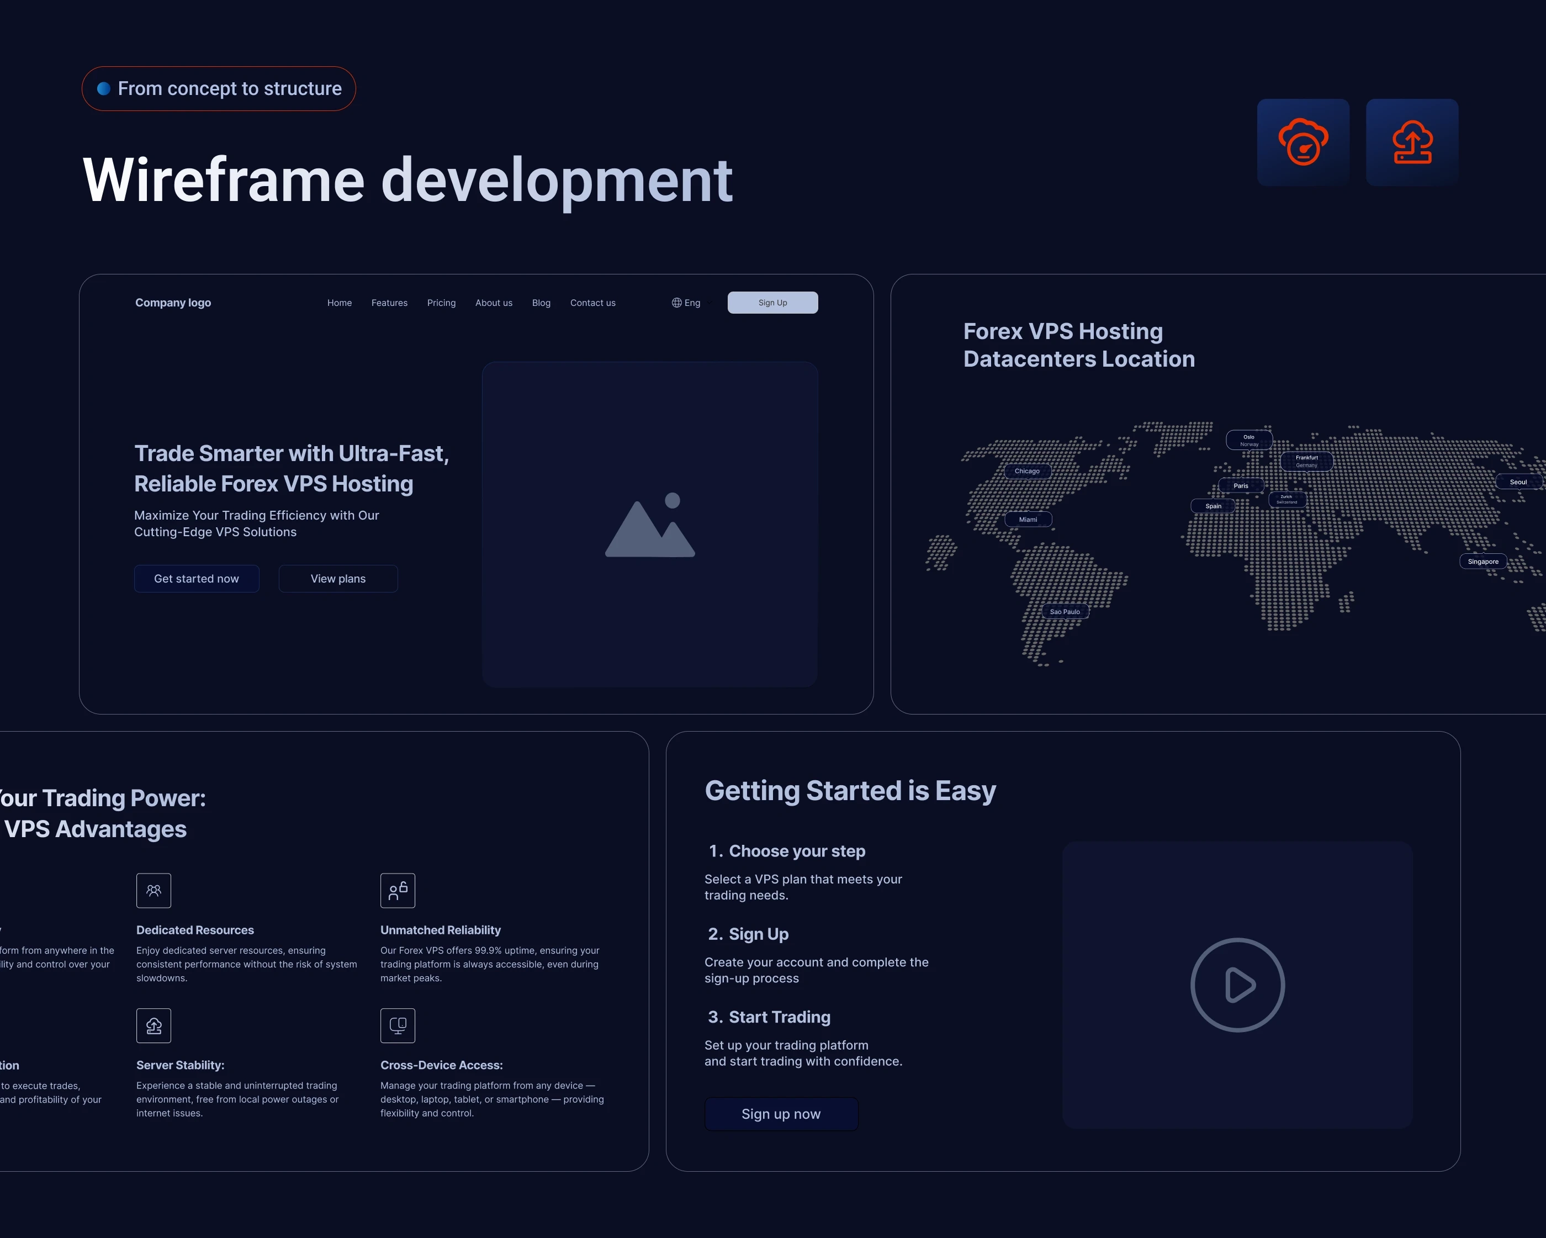
Task: Select the Paris map marker
Action: (1241, 485)
